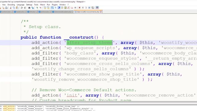Viewport: 197px width, 111px height.
Task: Open the Replace toolbar icon
Action: point(33,8)
